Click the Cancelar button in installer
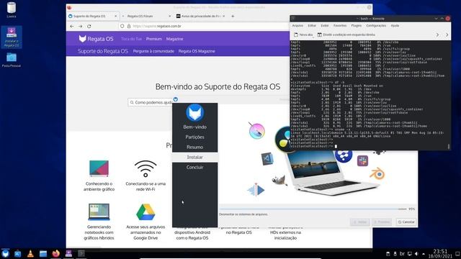 click(x=406, y=222)
